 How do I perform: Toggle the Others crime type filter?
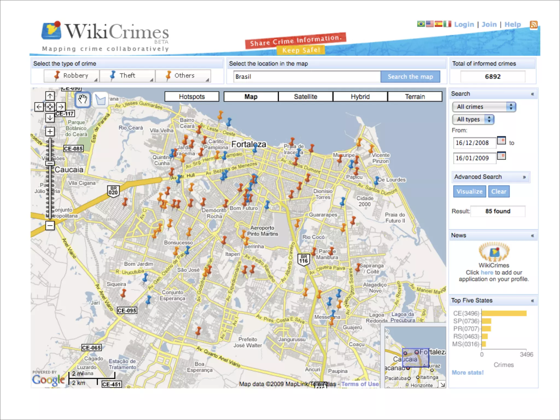point(183,76)
